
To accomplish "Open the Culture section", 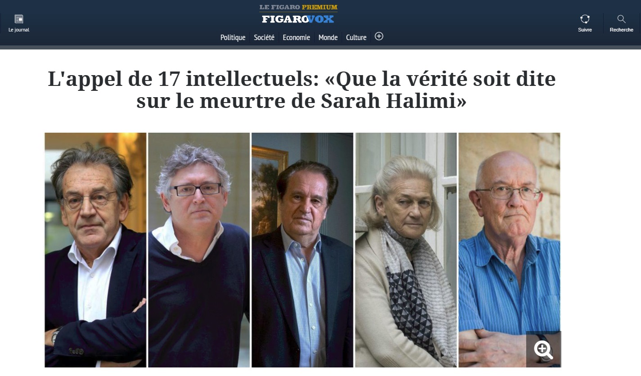I will (x=356, y=37).
